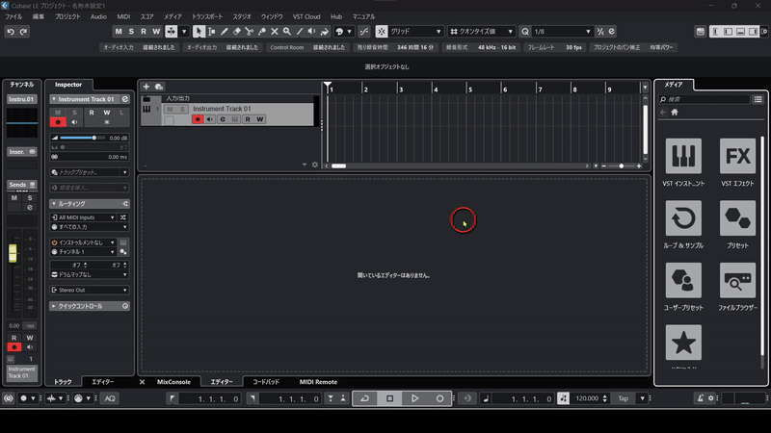Click the Undo arrow
The width and height of the screenshot is (771, 433).
click(11, 32)
